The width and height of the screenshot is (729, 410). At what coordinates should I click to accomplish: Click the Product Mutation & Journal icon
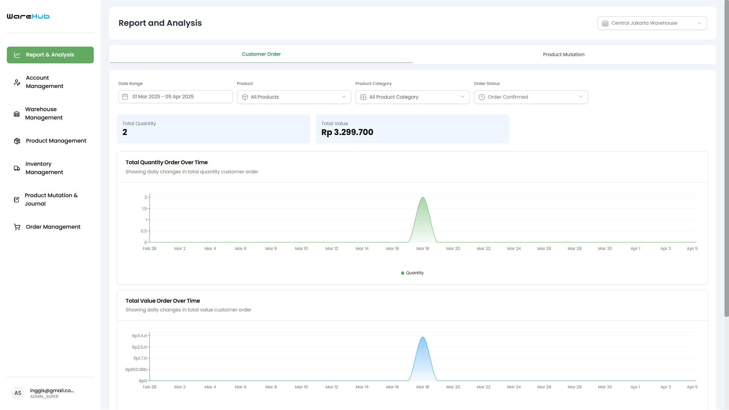tap(17, 200)
